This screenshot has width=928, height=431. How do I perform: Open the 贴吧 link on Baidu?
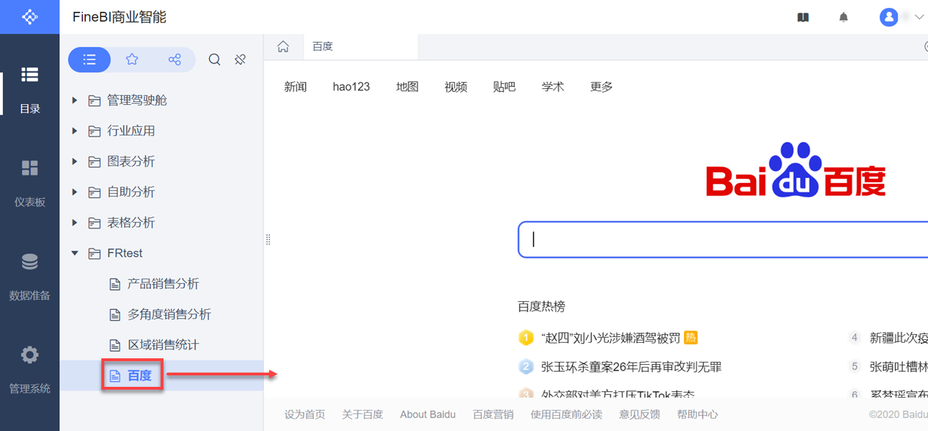(x=504, y=87)
